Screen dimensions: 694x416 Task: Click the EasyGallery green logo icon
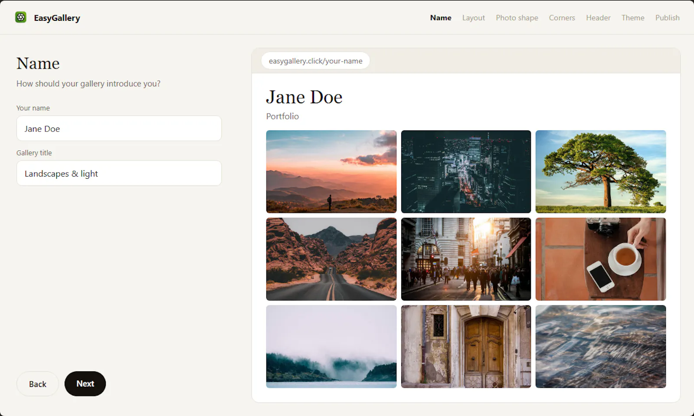pos(21,17)
